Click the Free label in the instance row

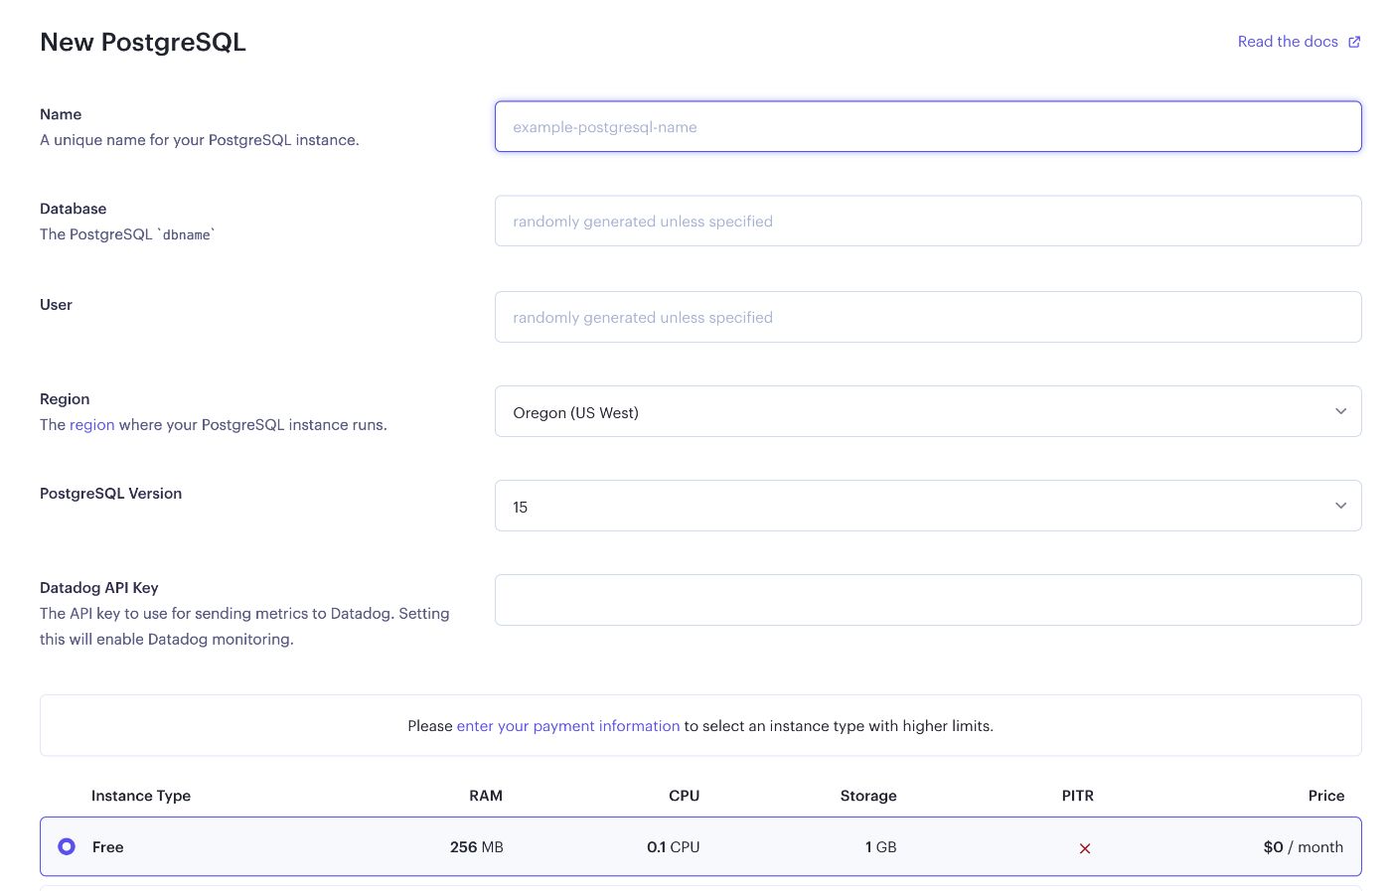coord(108,847)
